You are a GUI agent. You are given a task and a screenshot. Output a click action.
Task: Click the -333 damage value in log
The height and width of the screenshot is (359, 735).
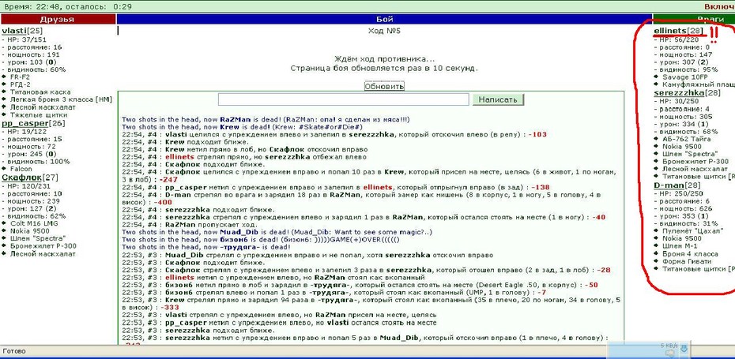coord(169,308)
